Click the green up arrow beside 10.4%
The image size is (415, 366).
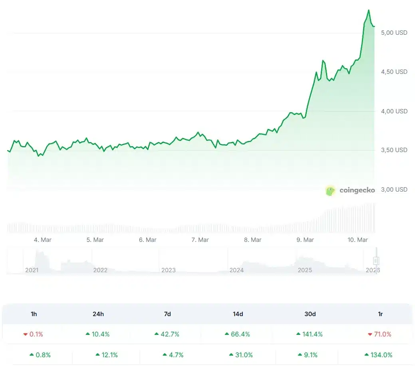(88, 334)
